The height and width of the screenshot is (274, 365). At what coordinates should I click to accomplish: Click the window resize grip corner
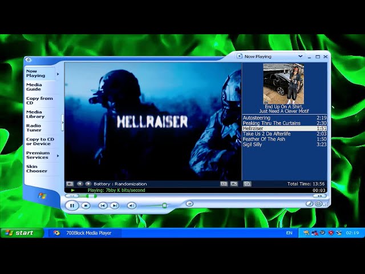tap(326, 204)
